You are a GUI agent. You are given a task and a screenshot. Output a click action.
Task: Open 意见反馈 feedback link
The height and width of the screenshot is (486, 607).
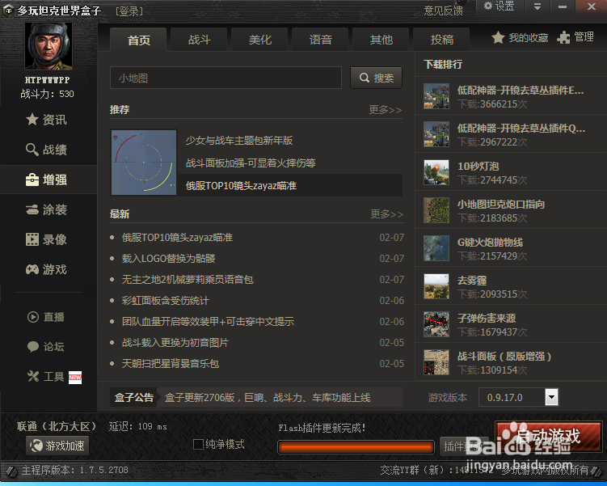[x=443, y=11]
